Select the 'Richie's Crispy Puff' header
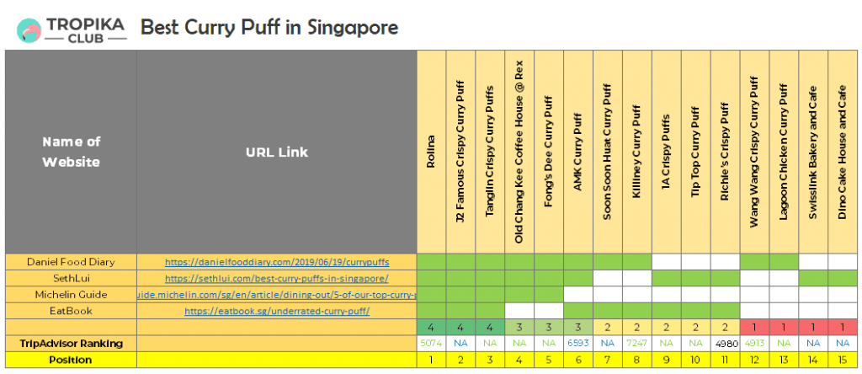The image size is (862, 374). tap(725, 152)
